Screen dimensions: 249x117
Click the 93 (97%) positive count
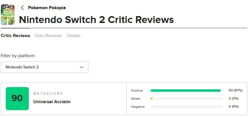tap(235, 90)
